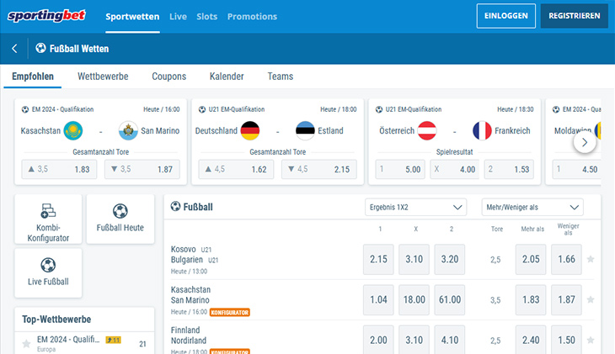
Task: Show next featured matches with right arrow
Action: pos(585,143)
